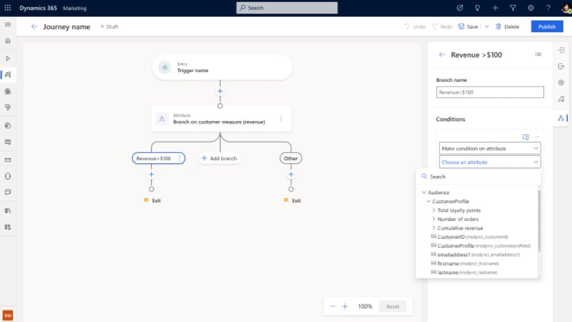Image resolution: width=572 pixels, height=322 pixels.
Task: Select the Entry Trigger name tile
Action: point(222,68)
